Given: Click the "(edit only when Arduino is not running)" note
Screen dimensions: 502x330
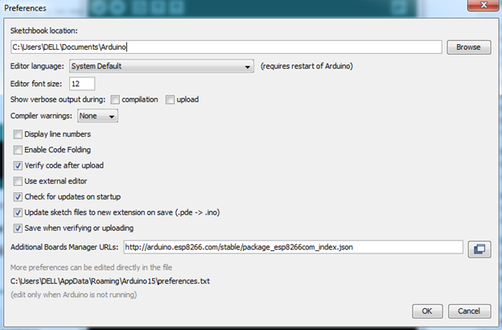Looking at the screenshot, I should click(x=74, y=295).
